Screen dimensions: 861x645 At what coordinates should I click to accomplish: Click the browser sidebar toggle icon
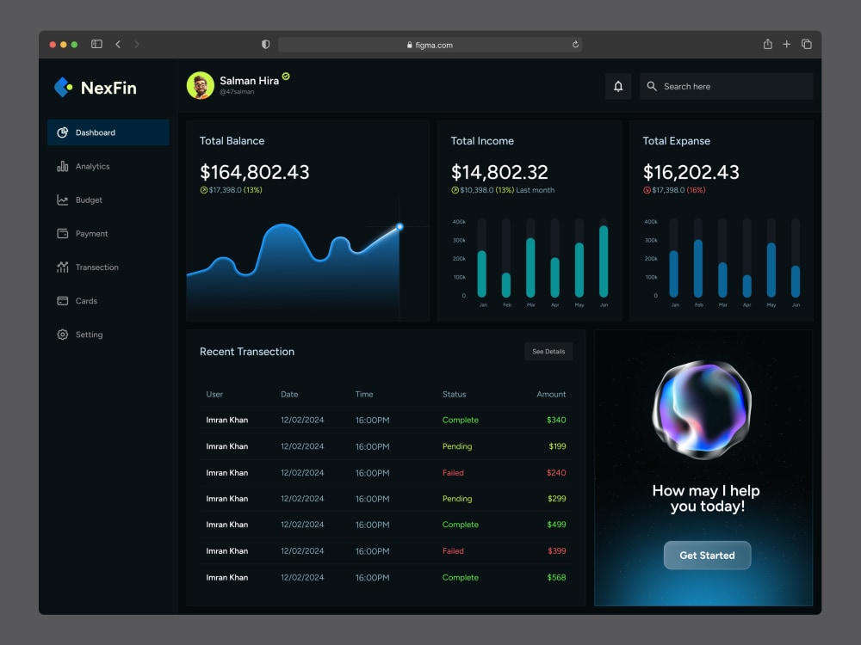tap(96, 44)
